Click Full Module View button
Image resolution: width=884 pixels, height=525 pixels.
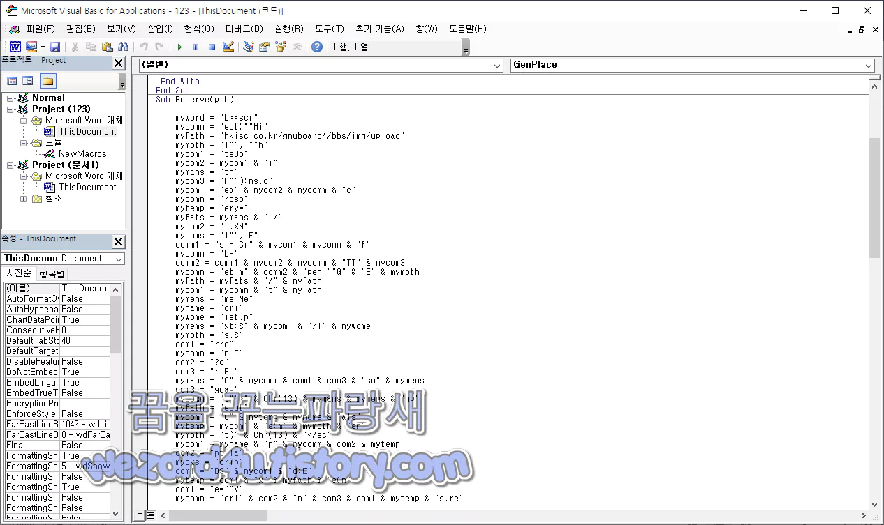pos(150,515)
